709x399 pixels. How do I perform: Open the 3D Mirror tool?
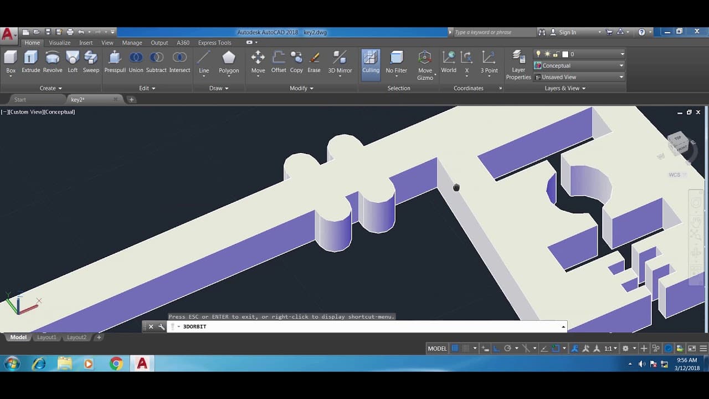(340, 61)
